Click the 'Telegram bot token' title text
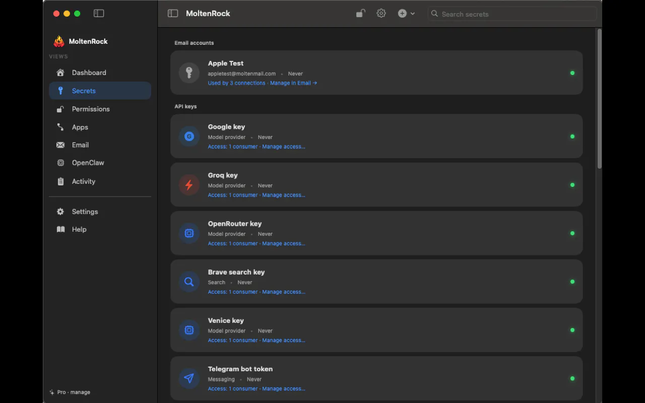This screenshot has width=645, height=403. tap(240, 369)
